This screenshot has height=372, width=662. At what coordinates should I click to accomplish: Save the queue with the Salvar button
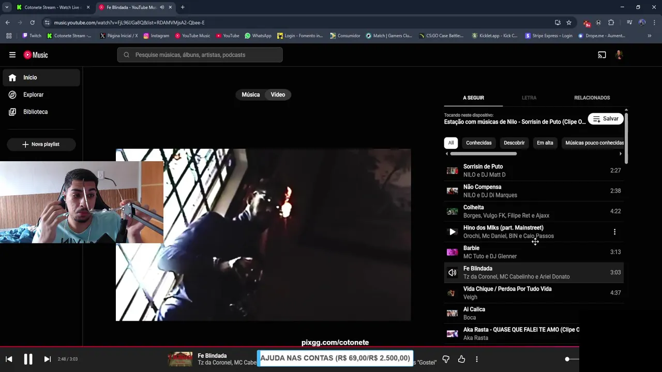606,119
